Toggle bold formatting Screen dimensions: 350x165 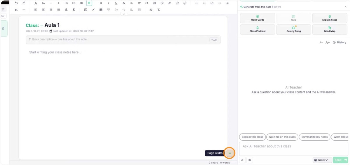click(101, 3)
